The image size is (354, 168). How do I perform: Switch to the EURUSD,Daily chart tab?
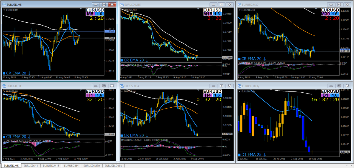(113, 166)
